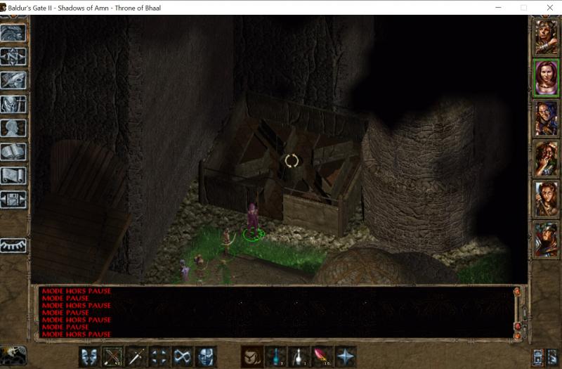
Task: Close the Baldur's Gate II window
Action: pyautogui.click(x=550, y=8)
